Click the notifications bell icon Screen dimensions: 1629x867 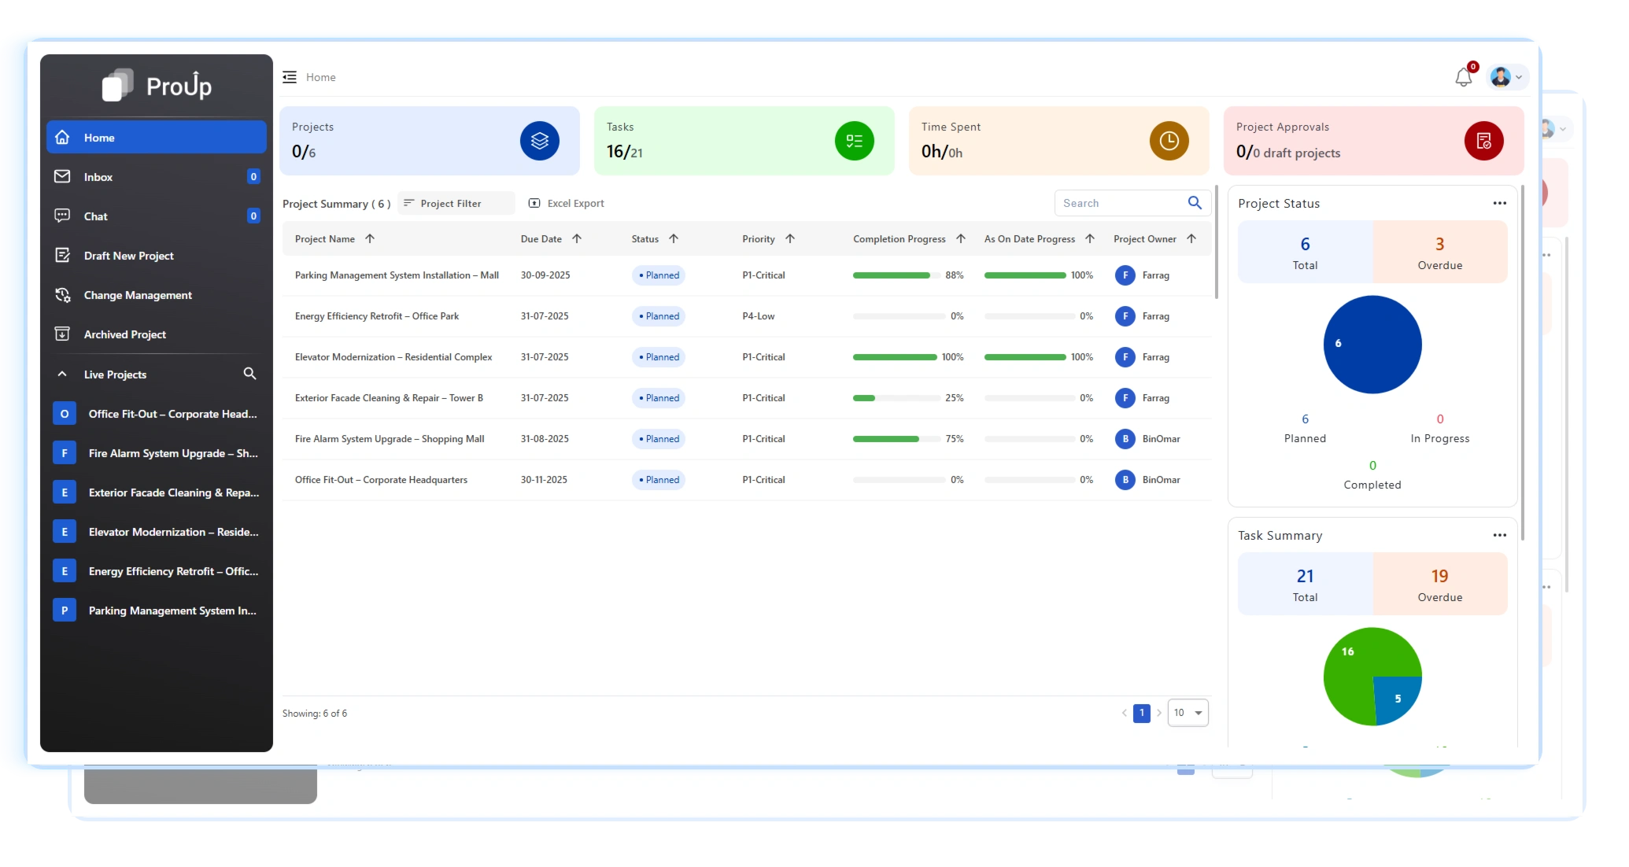point(1463,77)
